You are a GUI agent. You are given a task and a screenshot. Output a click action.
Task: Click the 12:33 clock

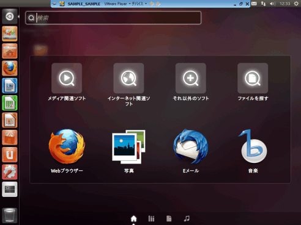click(285, 4)
